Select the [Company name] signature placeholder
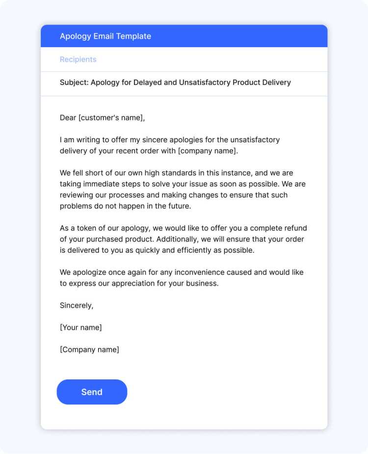The image size is (368, 454). [x=89, y=349]
